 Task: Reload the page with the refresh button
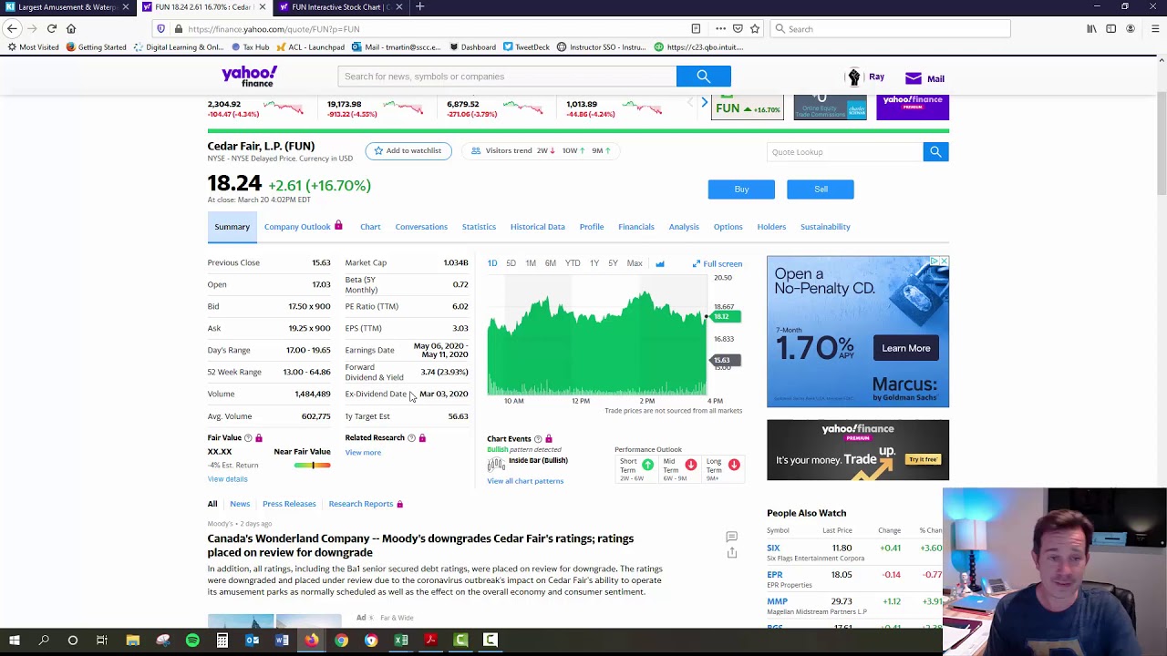tap(52, 29)
